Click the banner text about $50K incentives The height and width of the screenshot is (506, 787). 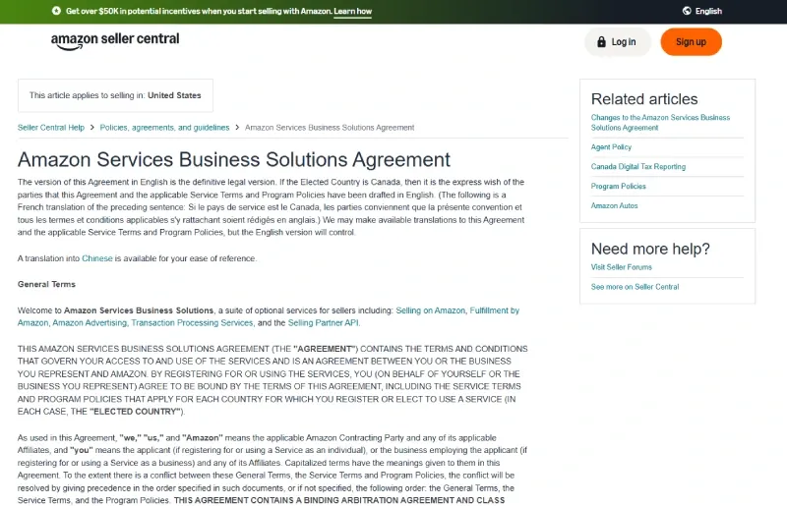click(x=199, y=11)
